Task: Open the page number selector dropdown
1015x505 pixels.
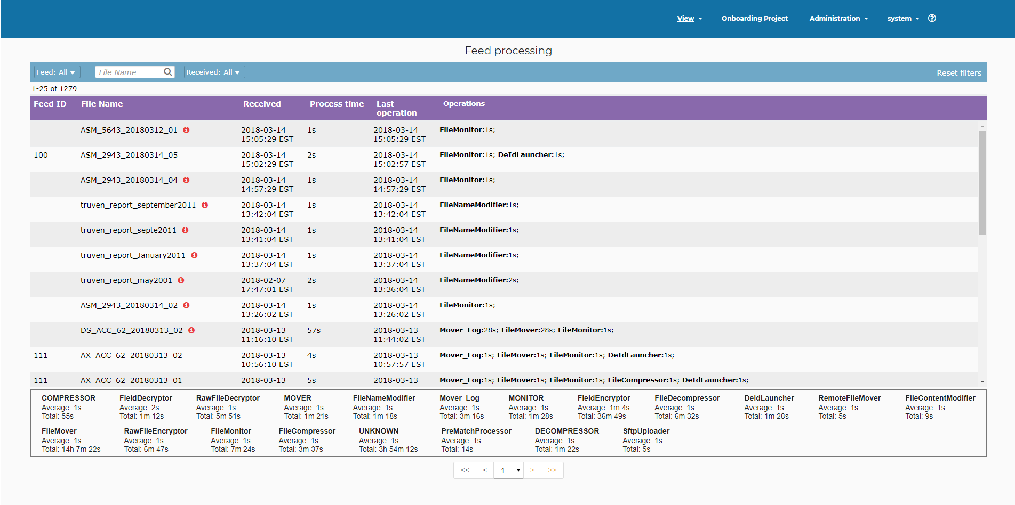Action: (x=508, y=470)
